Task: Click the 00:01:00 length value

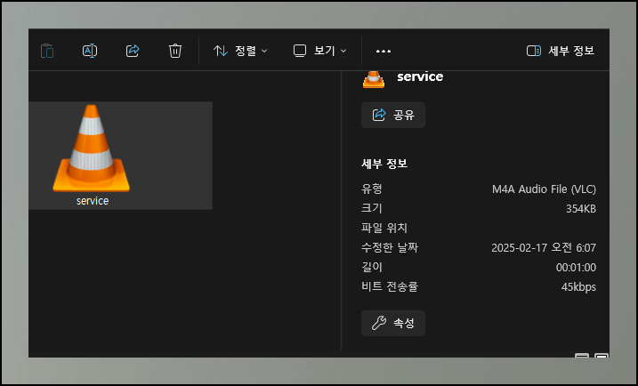Action: [x=576, y=267]
